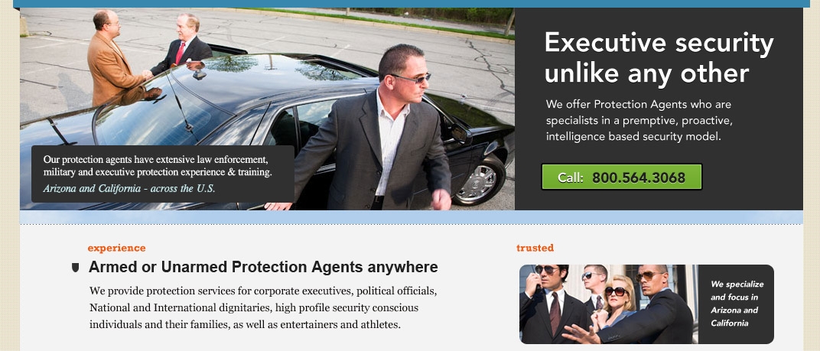Click the orange 'trusted' label
Screen dimensions: 820x351
(535, 248)
